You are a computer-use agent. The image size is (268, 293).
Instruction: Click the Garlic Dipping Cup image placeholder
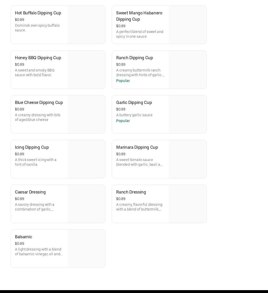[x=187, y=114]
